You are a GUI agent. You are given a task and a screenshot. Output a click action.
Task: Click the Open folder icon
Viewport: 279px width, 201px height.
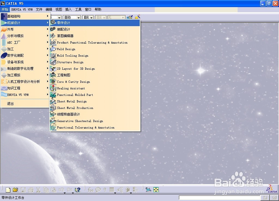point(15,190)
